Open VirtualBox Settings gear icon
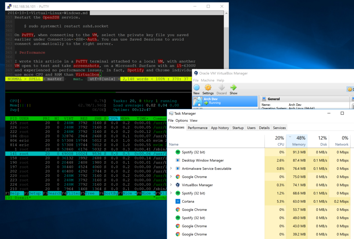Image resolution: width=354 pixels, height=239 pixels. 208,88
